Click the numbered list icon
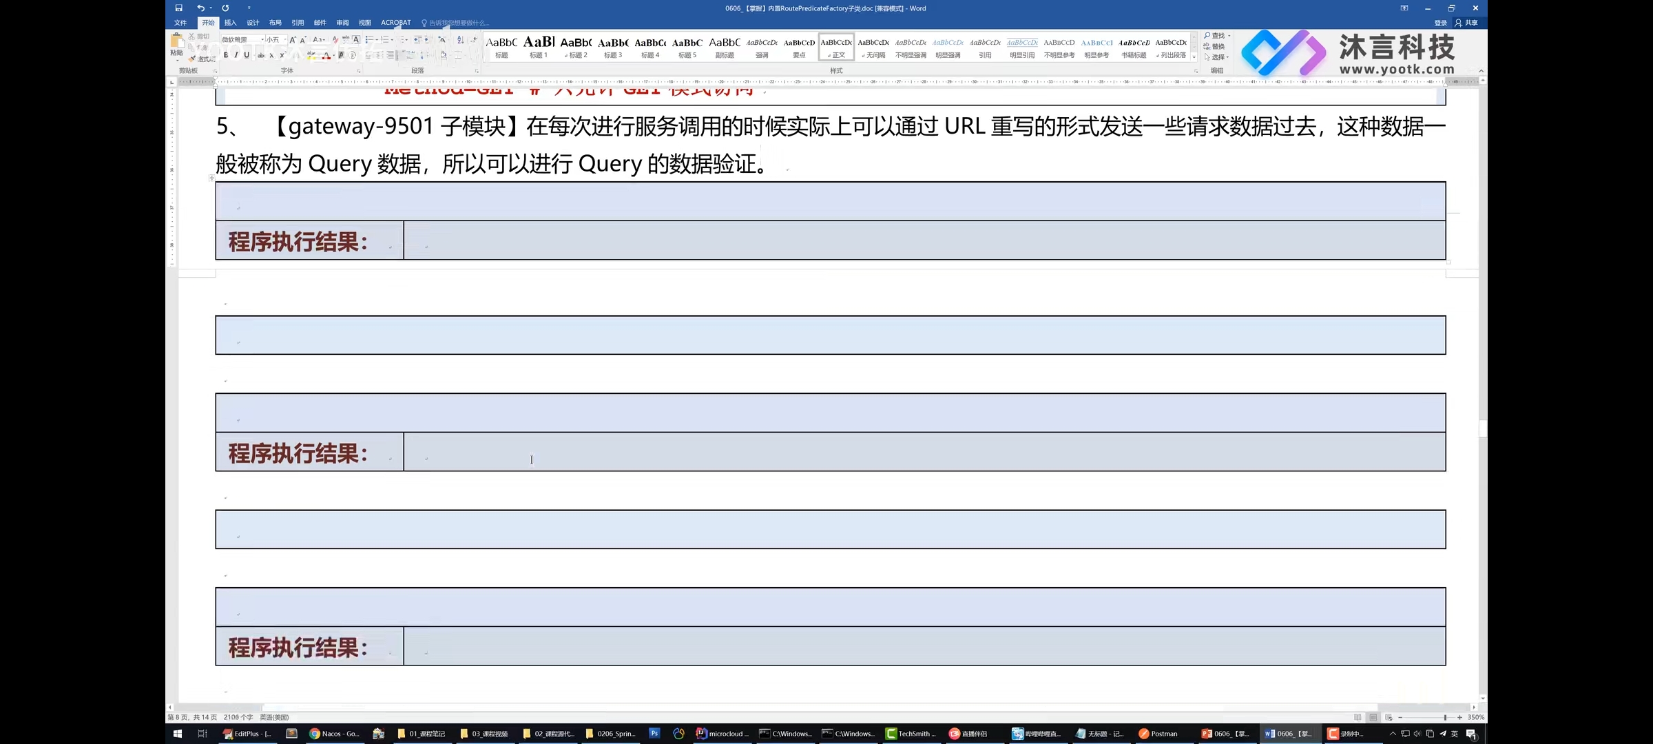The width and height of the screenshot is (1653, 744). click(385, 40)
